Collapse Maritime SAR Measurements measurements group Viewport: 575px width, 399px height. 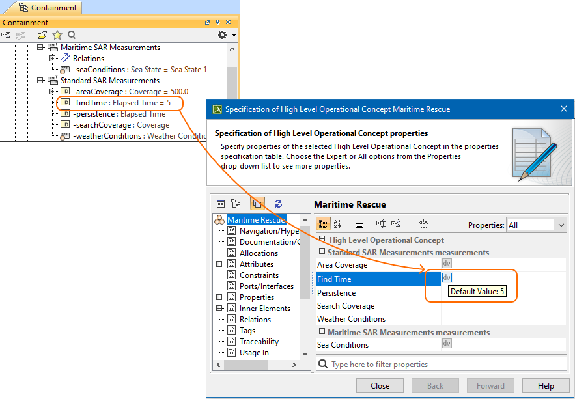click(x=322, y=331)
